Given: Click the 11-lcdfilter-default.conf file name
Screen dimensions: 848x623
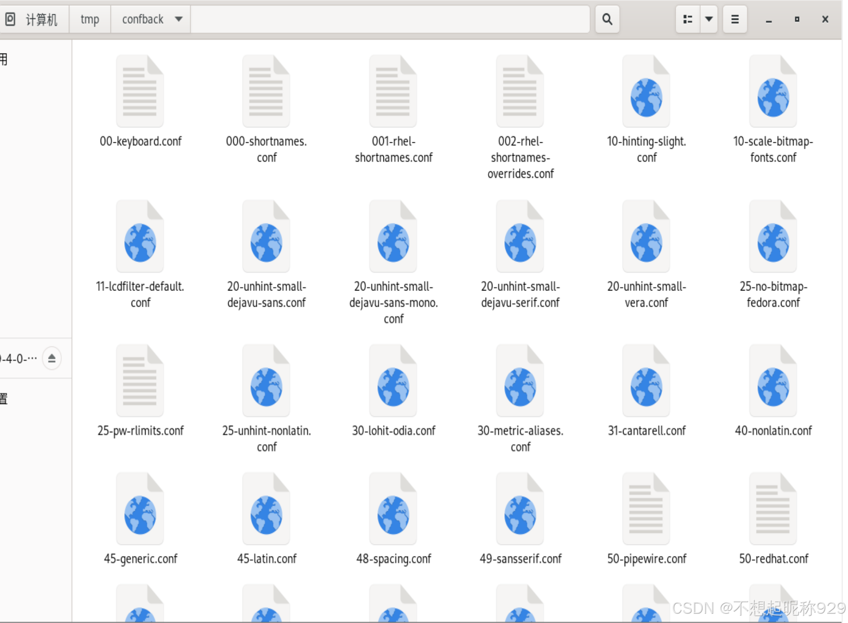Looking at the screenshot, I should pyautogui.click(x=140, y=294).
